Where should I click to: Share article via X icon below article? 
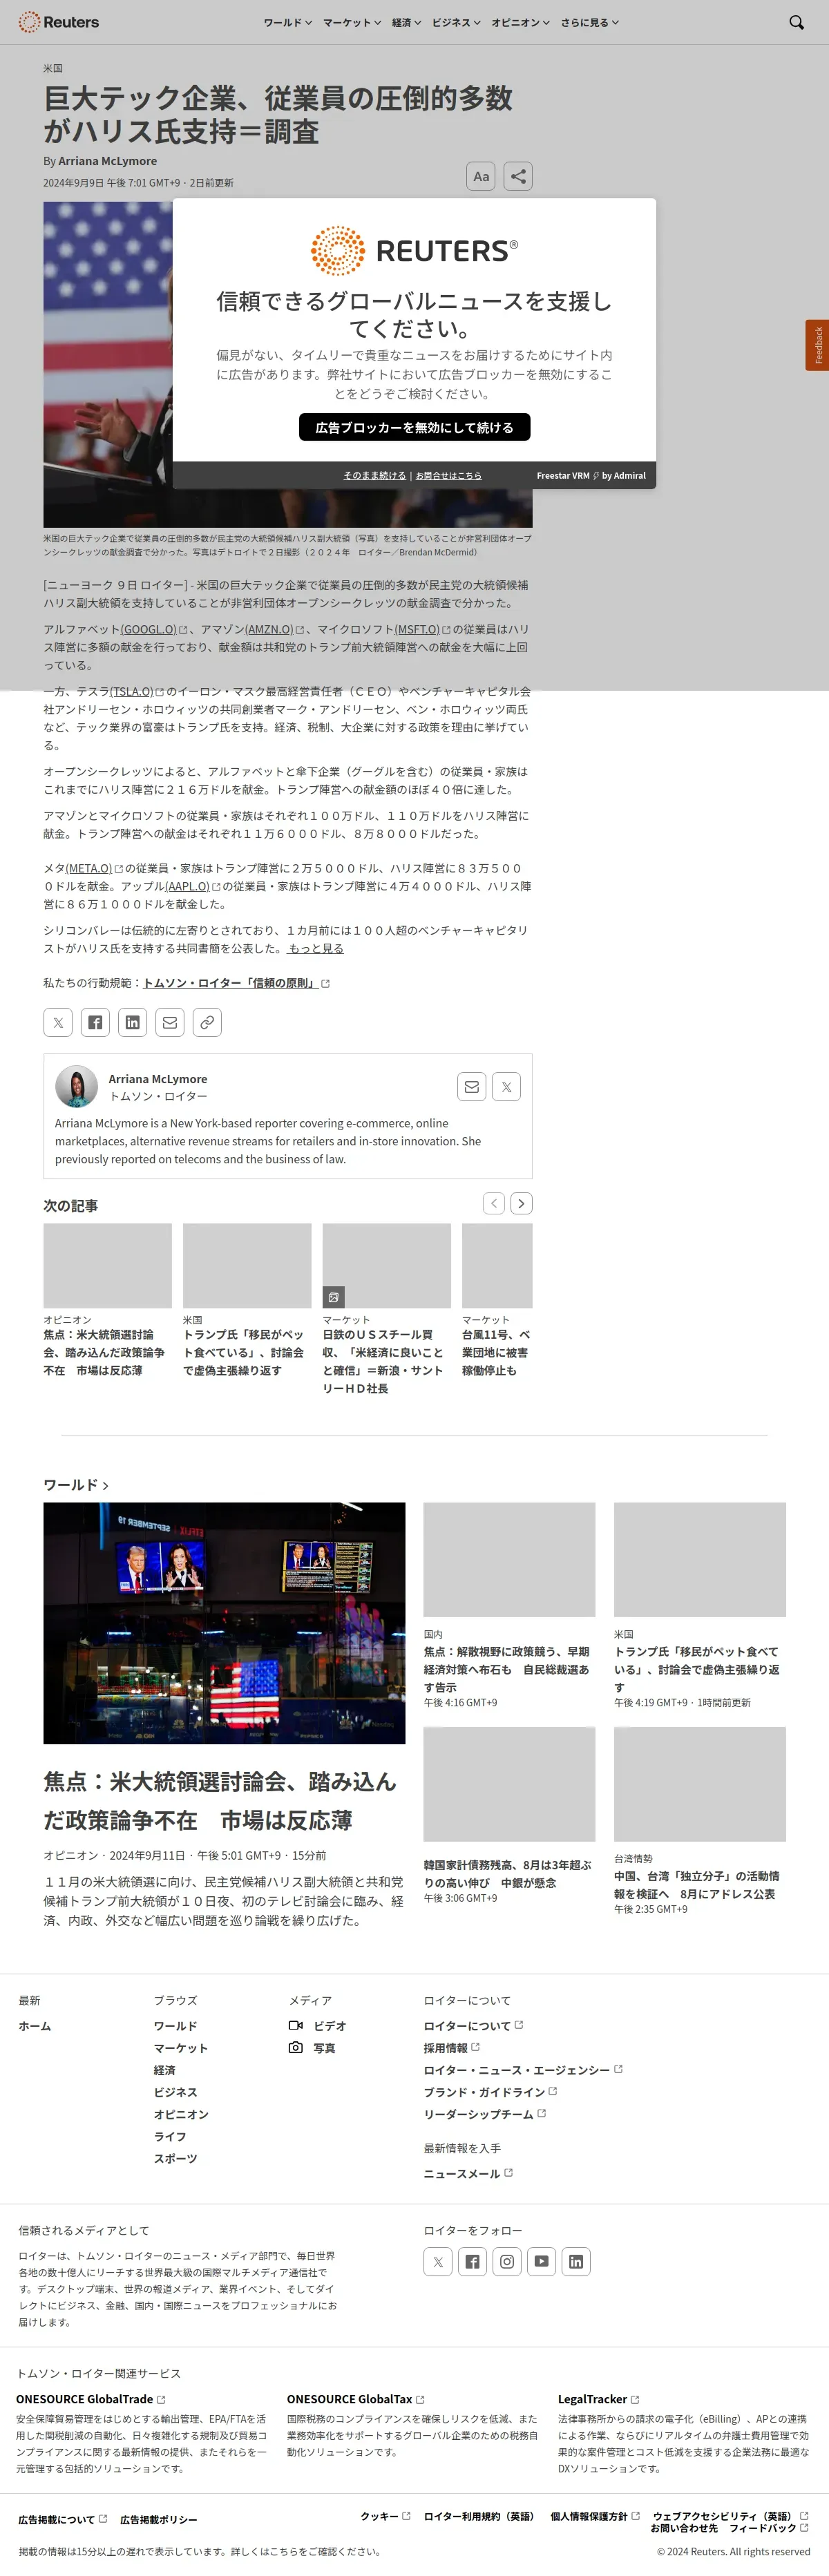tap(58, 1022)
